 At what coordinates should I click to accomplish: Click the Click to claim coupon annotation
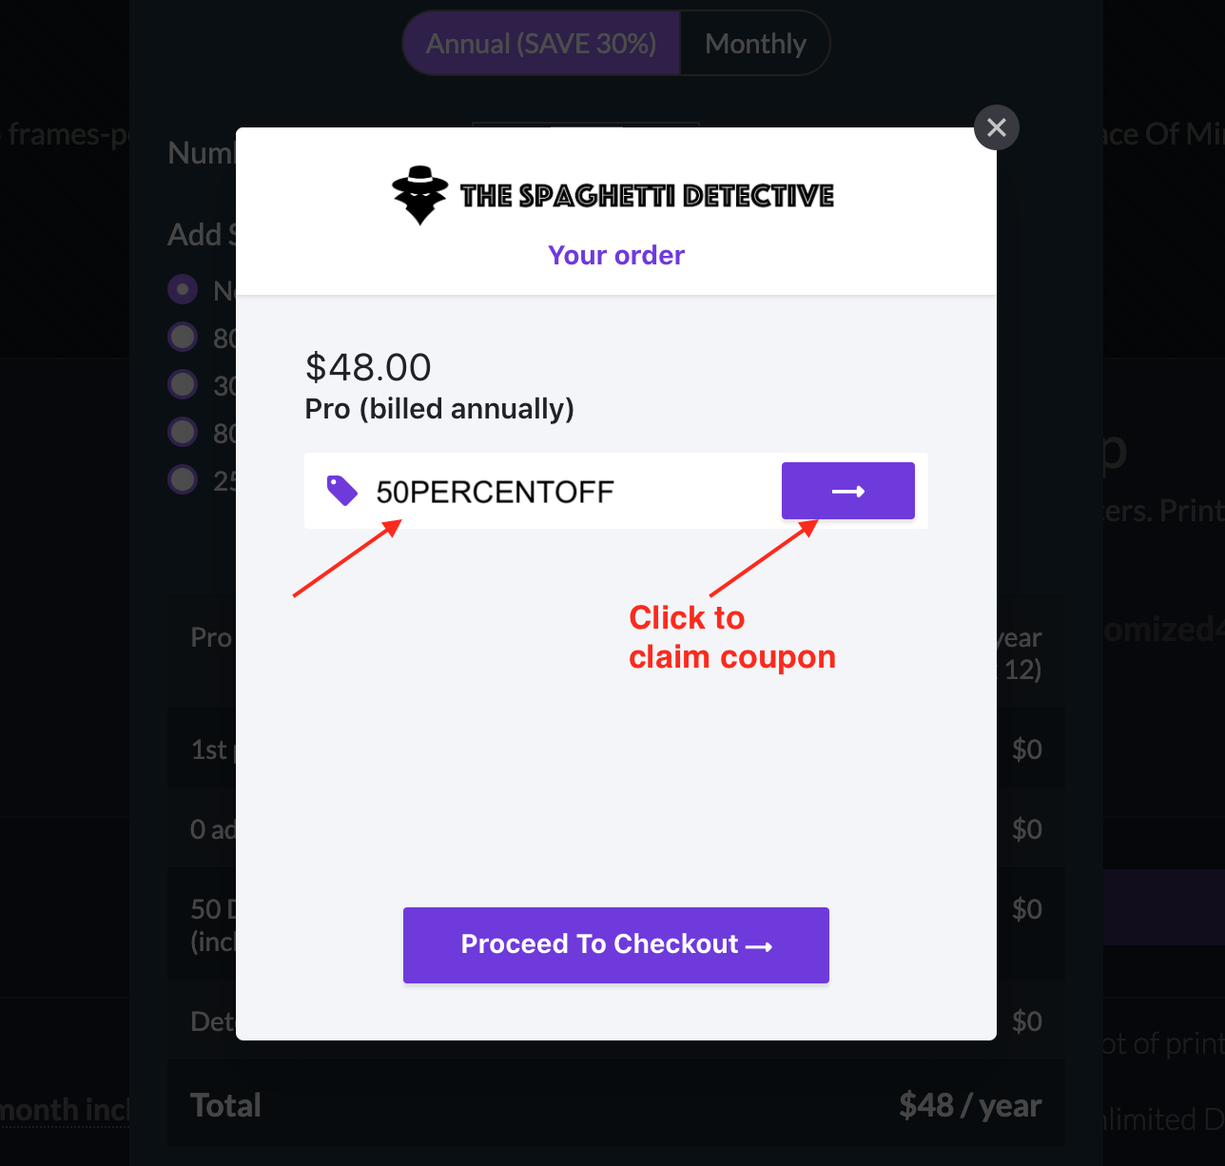coord(732,637)
